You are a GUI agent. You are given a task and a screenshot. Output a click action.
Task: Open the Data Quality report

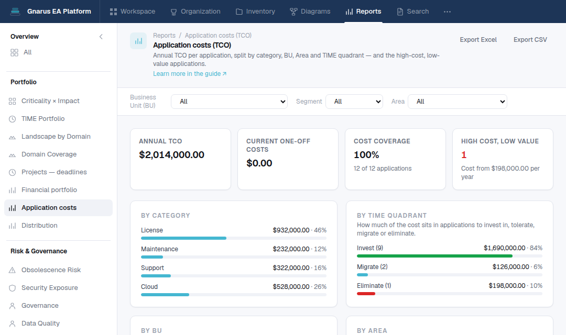[x=59, y=323]
